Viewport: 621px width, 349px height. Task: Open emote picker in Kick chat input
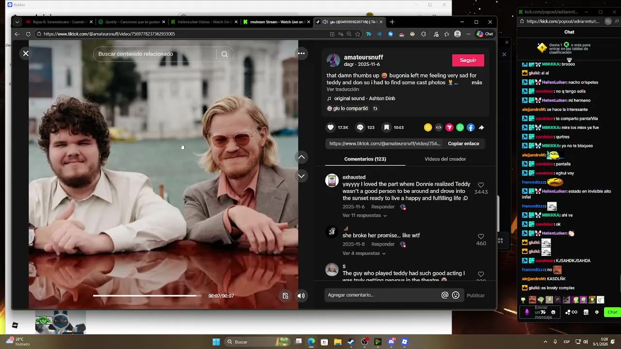[553, 312]
